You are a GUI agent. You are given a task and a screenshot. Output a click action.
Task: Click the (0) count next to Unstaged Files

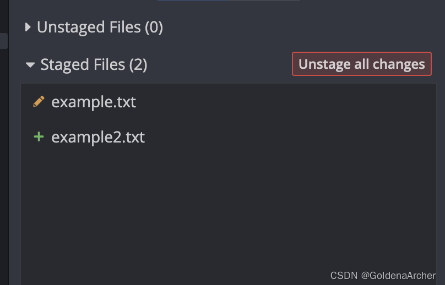click(x=154, y=27)
